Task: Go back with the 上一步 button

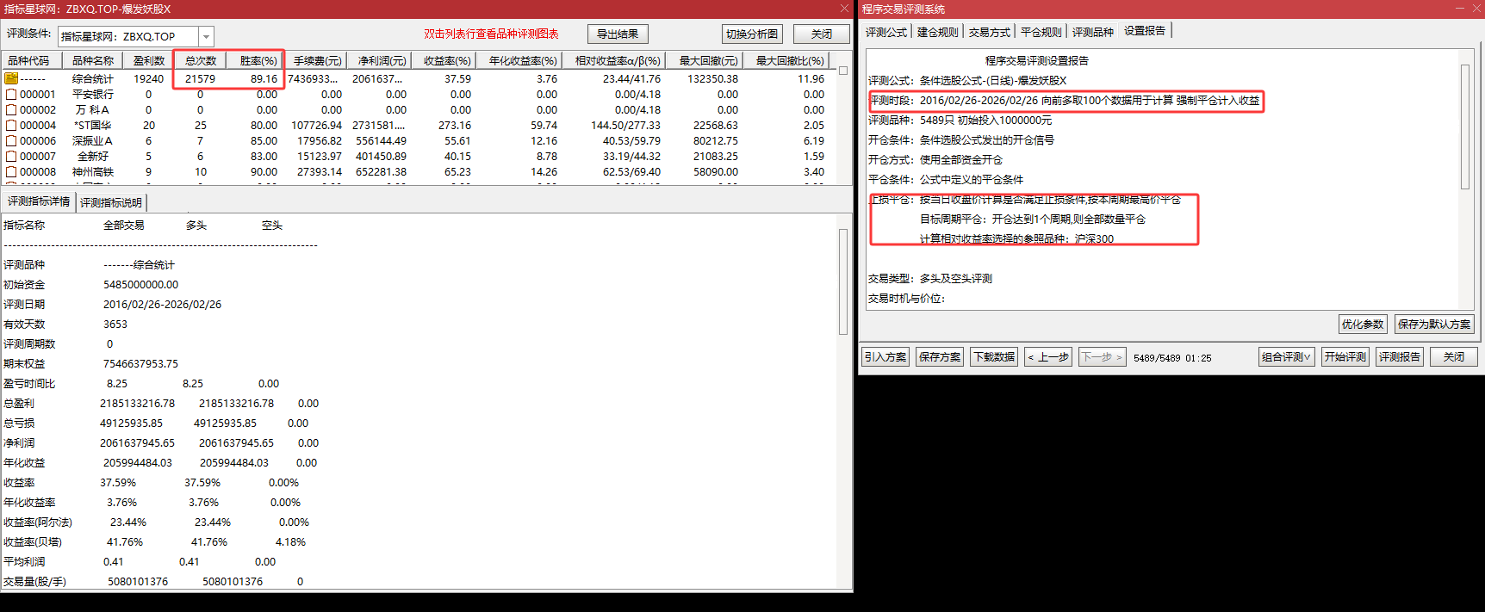Action: click(1048, 357)
